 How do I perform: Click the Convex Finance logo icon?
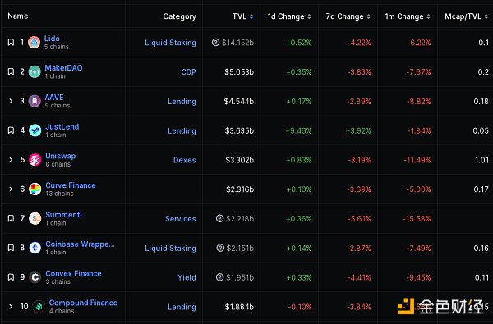coord(35,277)
